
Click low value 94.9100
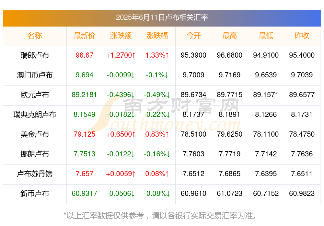[266, 55]
